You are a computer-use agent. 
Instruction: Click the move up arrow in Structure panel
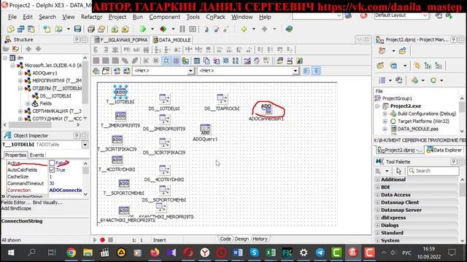pyautogui.click(x=28, y=49)
